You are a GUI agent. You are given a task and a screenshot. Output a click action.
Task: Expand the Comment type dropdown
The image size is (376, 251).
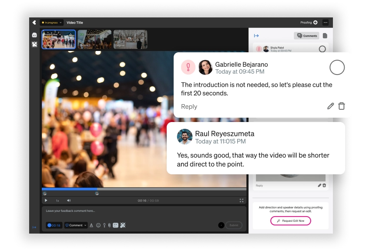76,225
